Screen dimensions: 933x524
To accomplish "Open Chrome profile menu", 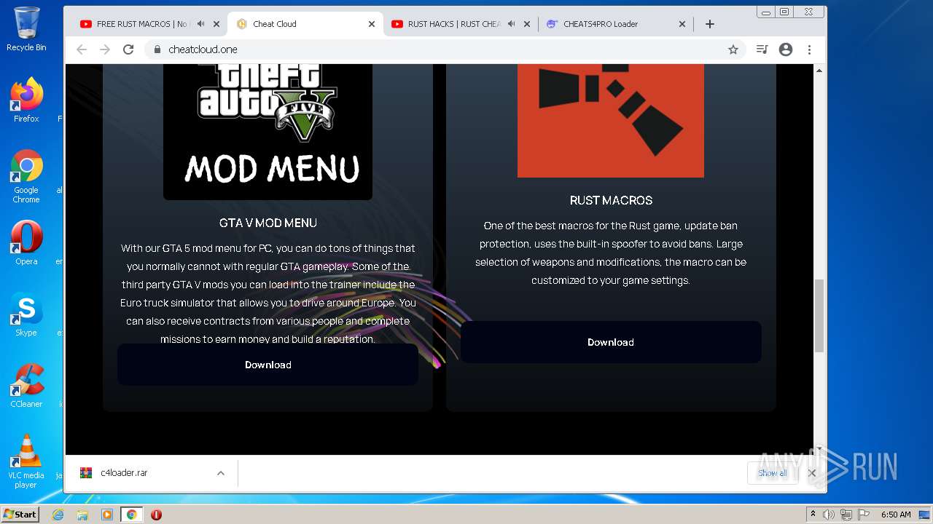I will point(785,49).
